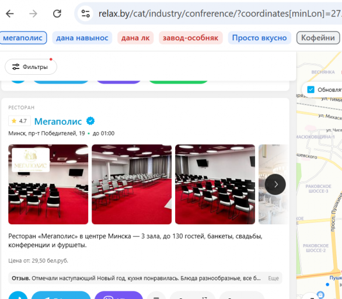
Task: Open third photo of black chairs hall
Action: tap(215, 184)
